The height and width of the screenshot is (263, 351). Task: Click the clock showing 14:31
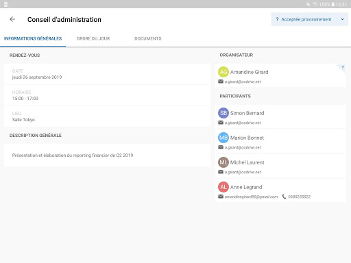click(341, 4)
